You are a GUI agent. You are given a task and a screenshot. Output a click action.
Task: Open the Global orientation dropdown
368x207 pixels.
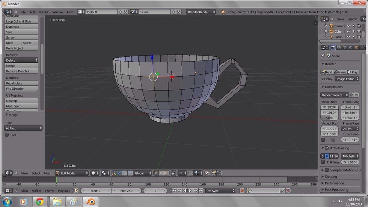143,173
